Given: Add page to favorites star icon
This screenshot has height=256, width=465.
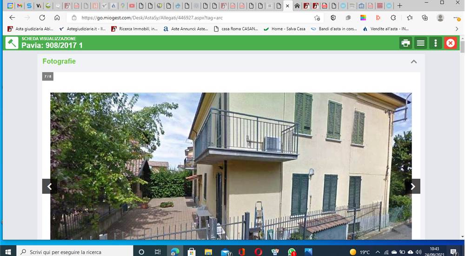Looking at the screenshot, I should [317, 18].
